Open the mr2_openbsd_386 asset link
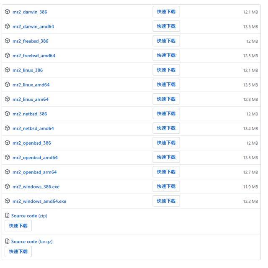This screenshot has height=268, width=268. [32, 143]
